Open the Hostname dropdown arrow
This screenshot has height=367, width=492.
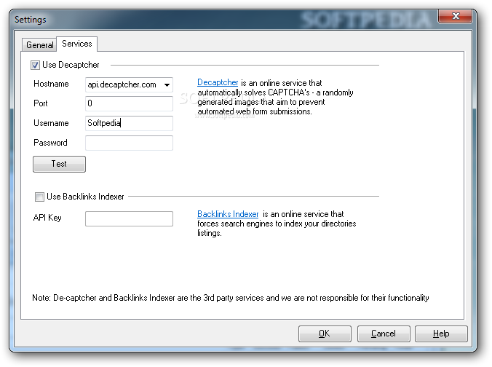click(167, 84)
